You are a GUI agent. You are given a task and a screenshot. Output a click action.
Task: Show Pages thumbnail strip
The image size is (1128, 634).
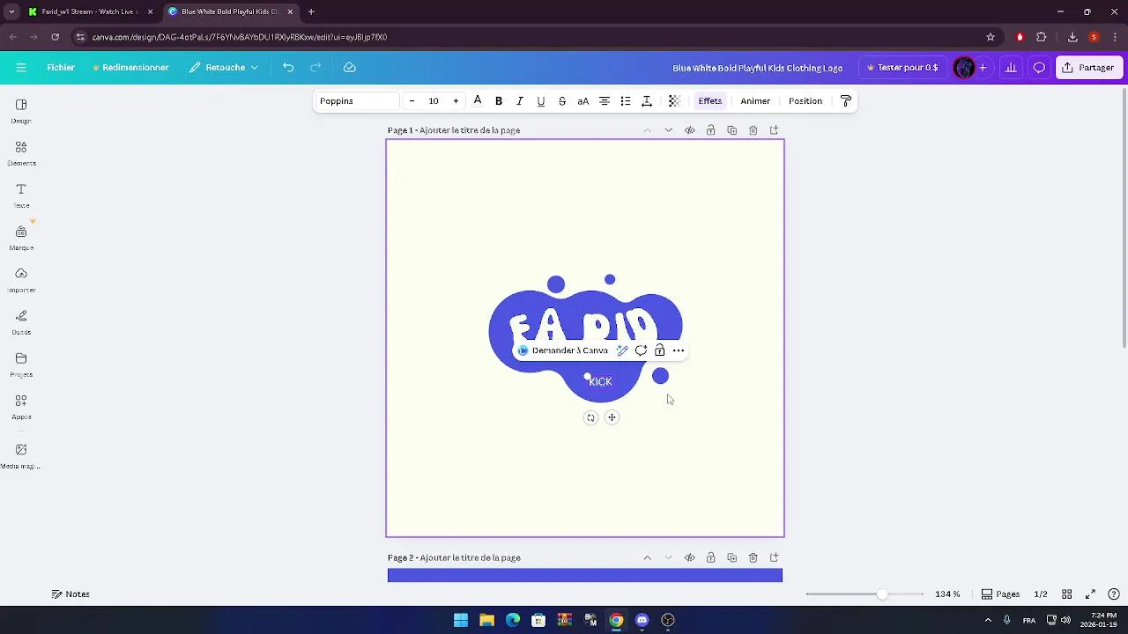pyautogui.click(x=1000, y=594)
